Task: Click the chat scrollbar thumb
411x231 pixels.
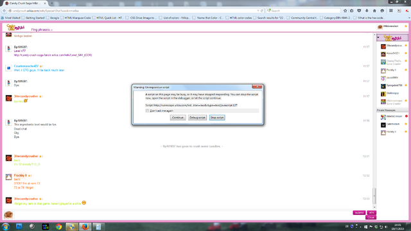Action: [374, 196]
